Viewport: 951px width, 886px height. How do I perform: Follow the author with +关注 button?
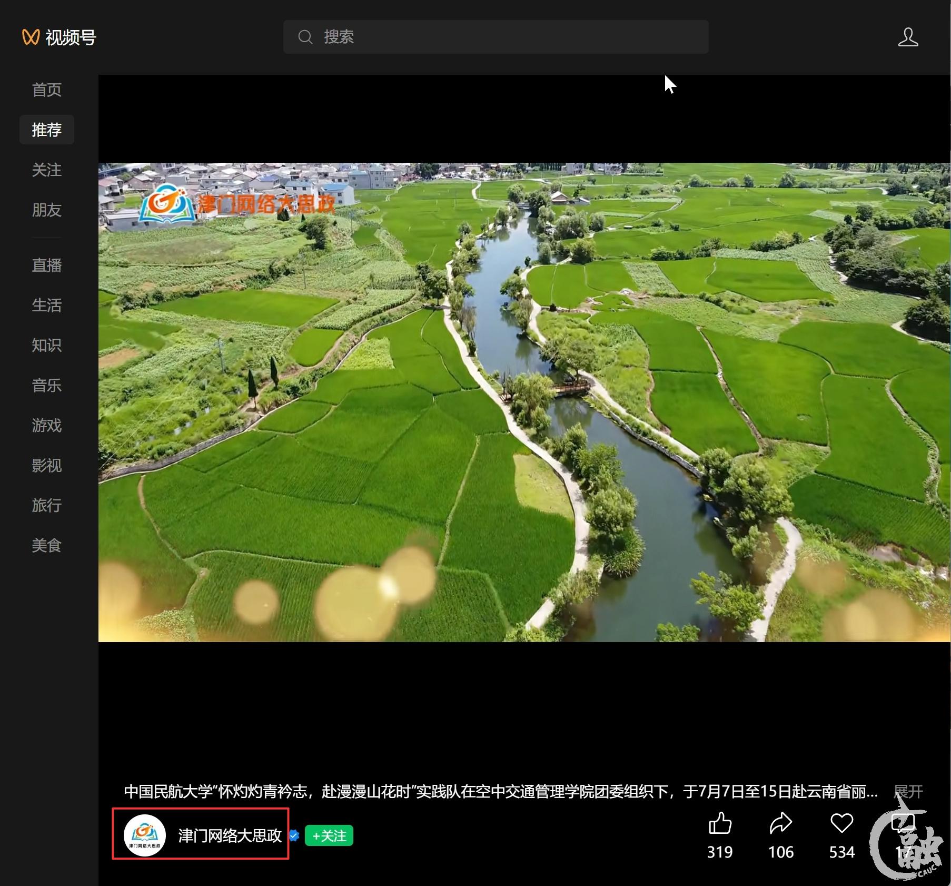tap(329, 836)
